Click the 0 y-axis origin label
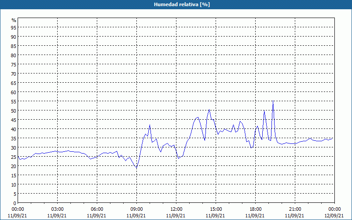The image size is (352, 220). [x=15, y=203]
